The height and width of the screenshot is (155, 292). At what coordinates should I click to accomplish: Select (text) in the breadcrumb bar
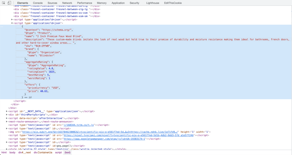(68, 153)
